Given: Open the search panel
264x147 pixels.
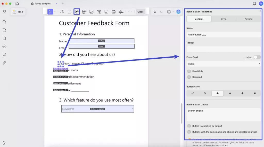Looking at the screenshot, I should 4,22.
